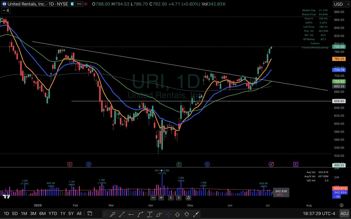Click the 792.50 current price label
Image resolution: width=351 pixels, height=219 pixels.
339,47
